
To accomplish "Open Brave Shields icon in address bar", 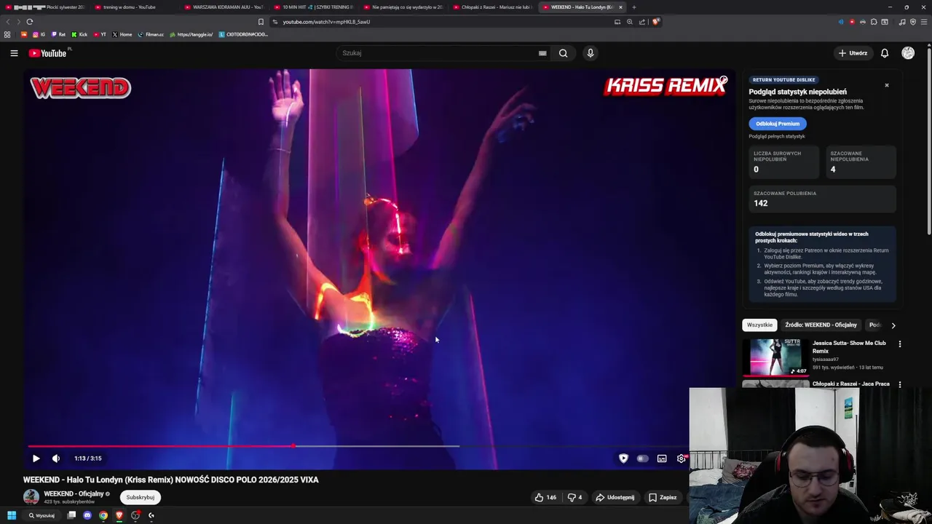I will point(656,22).
